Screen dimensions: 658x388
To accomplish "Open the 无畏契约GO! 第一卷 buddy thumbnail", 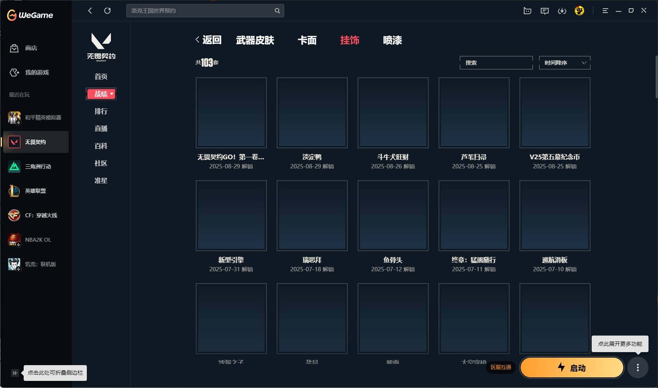I will (x=231, y=113).
